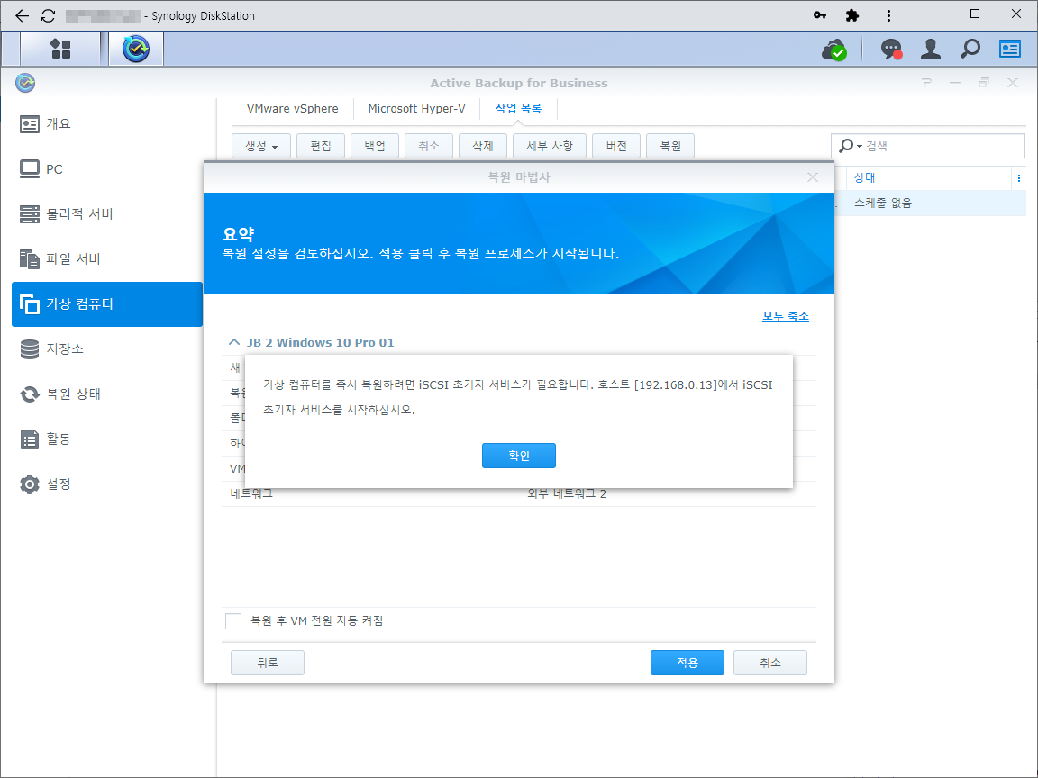Click the wizard 취소 cancel button
The height and width of the screenshot is (778, 1038).
pos(769,663)
